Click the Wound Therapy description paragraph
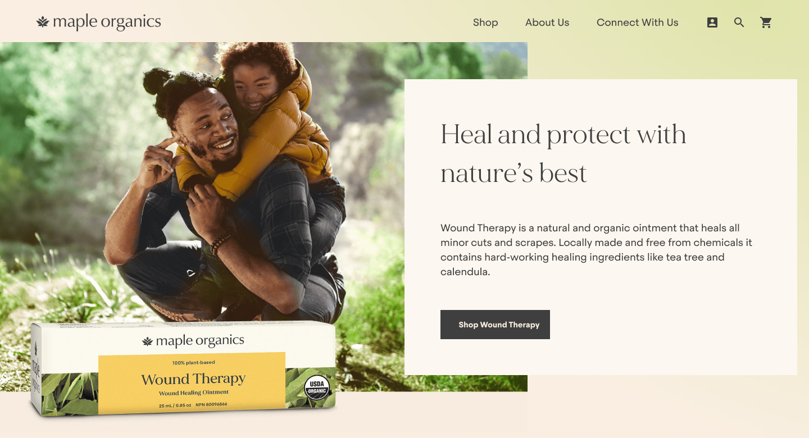809x438 pixels. [596, 250]
